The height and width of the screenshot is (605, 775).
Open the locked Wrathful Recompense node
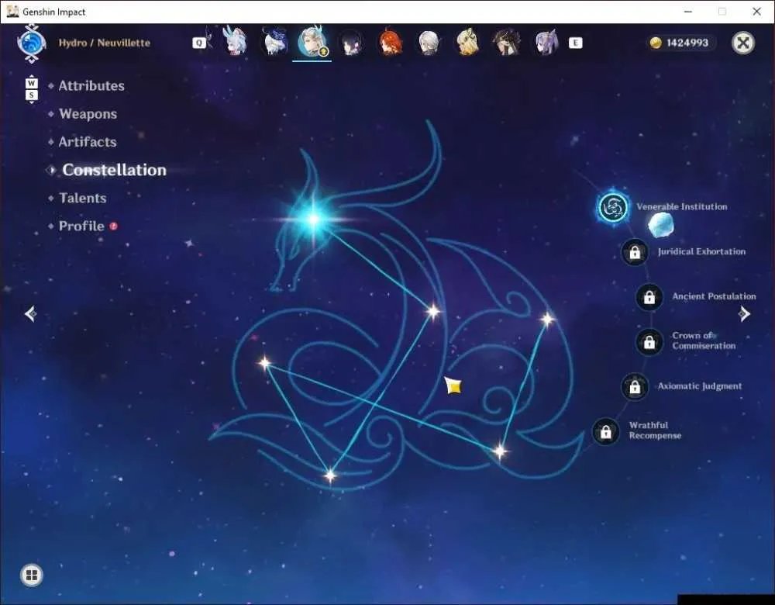click(x=605, y=431)
